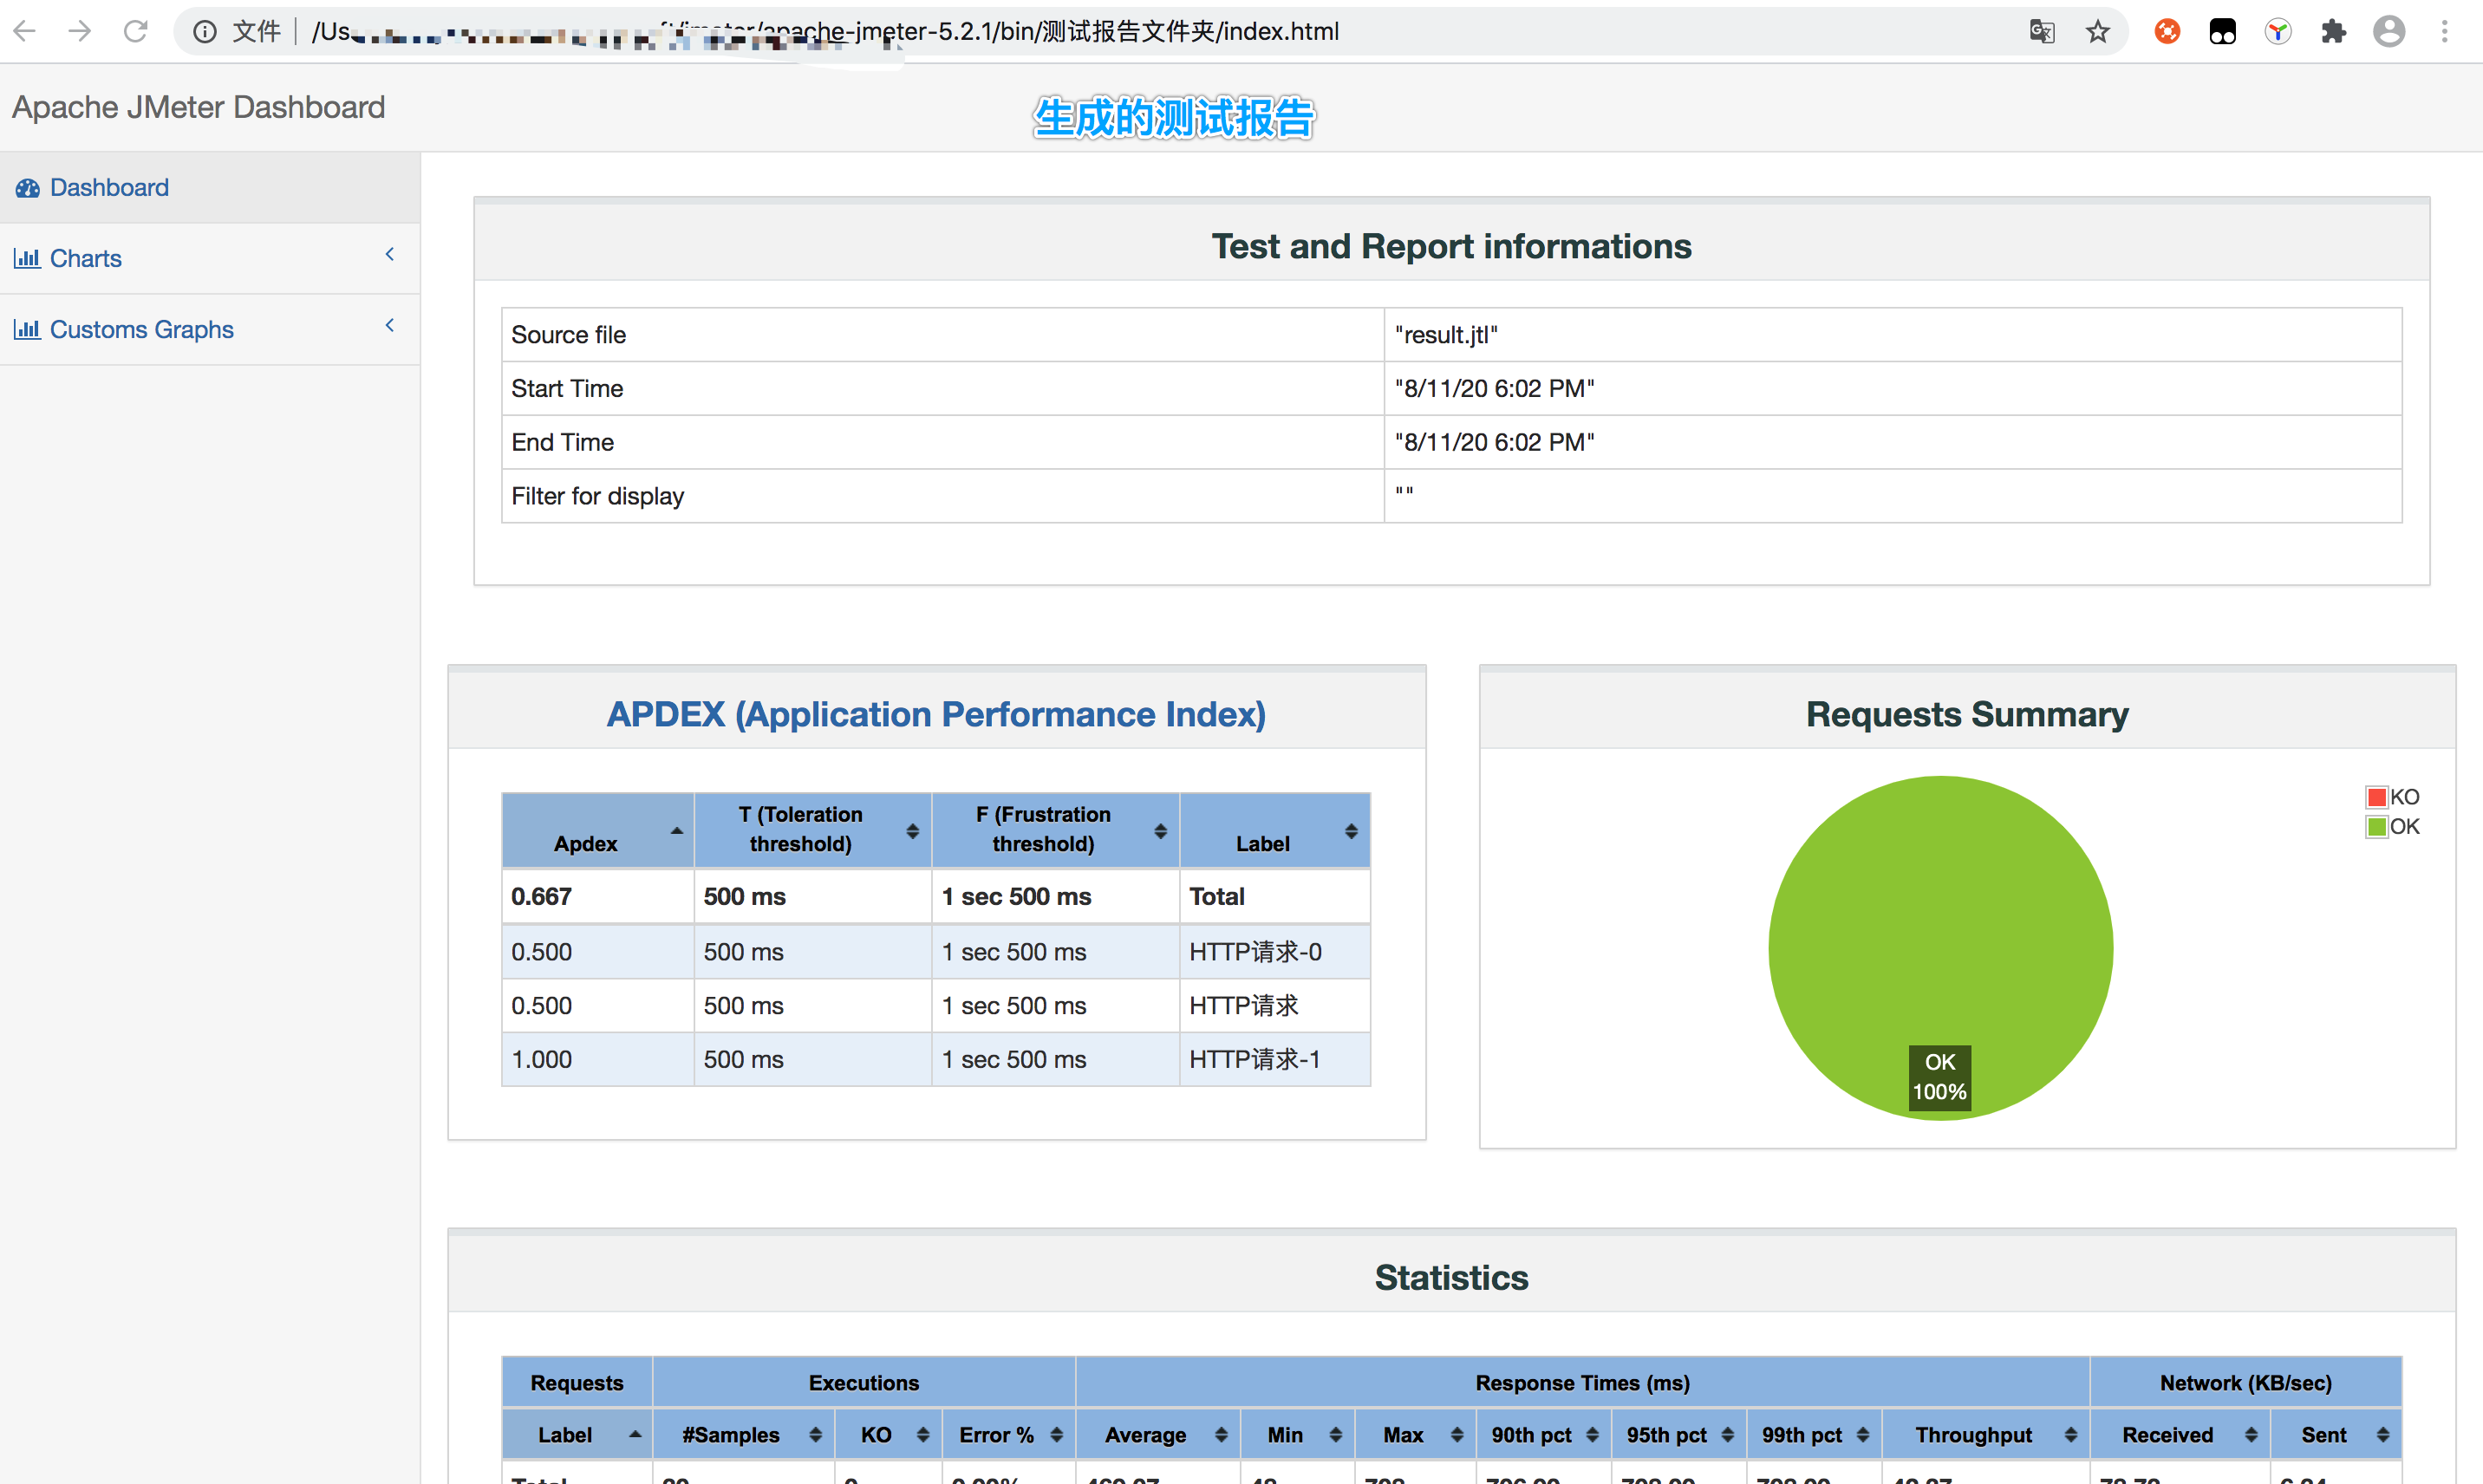Reload the page with the refresh icon

136,31
